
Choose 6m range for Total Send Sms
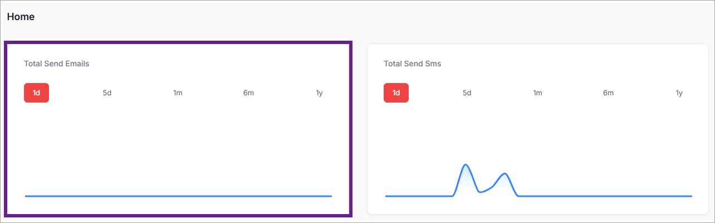pos(608,93)
